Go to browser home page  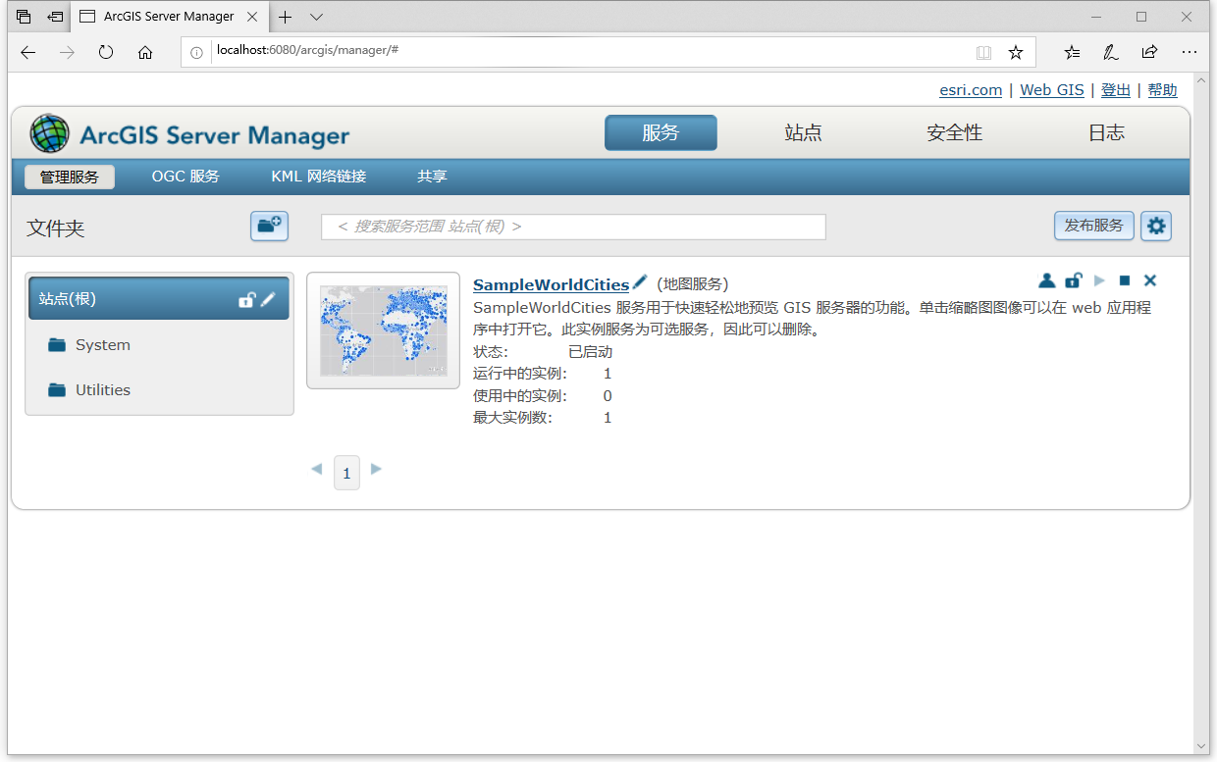(x=145, y=53)
